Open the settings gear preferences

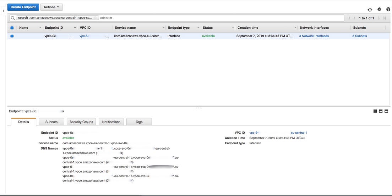379,9
